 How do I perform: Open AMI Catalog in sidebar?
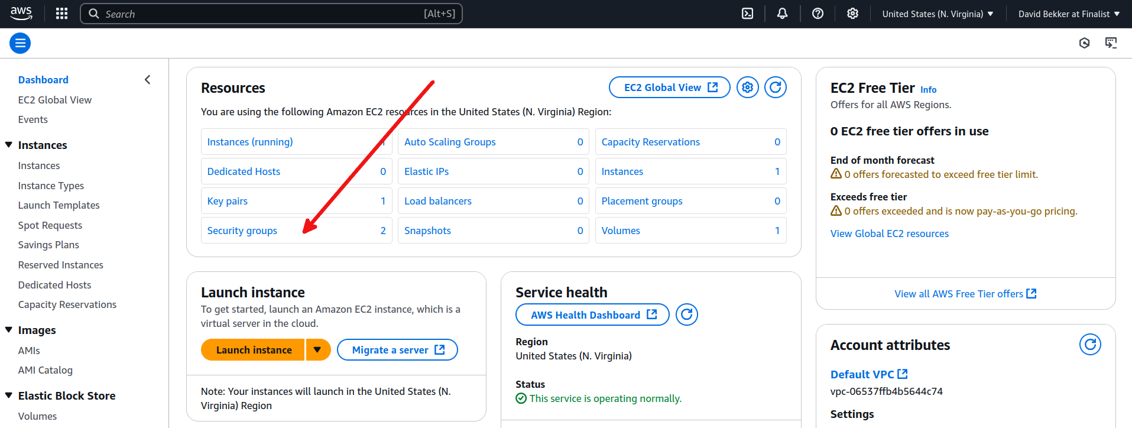pyautogui.click(x=46, y=370)
